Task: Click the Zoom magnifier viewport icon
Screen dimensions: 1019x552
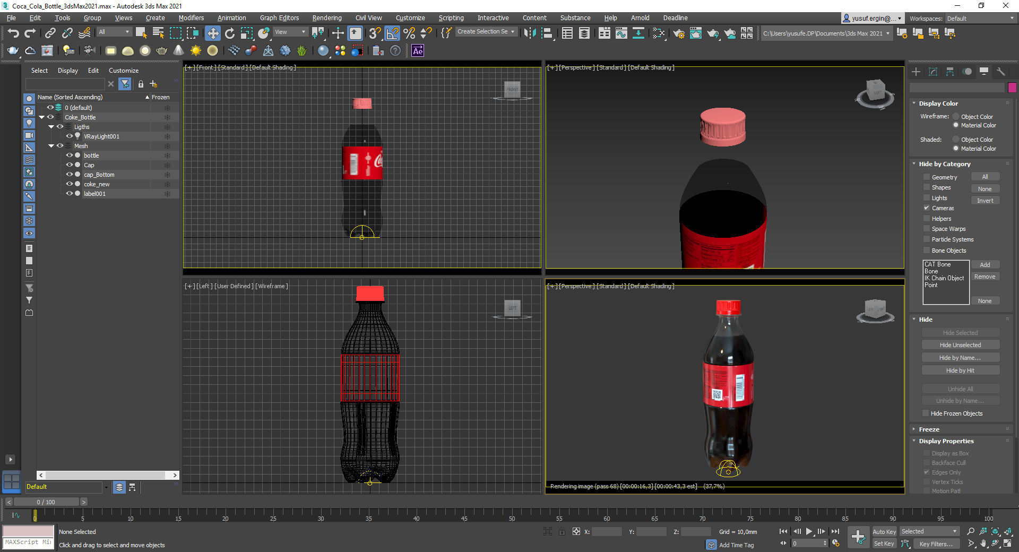Action: 971,531
